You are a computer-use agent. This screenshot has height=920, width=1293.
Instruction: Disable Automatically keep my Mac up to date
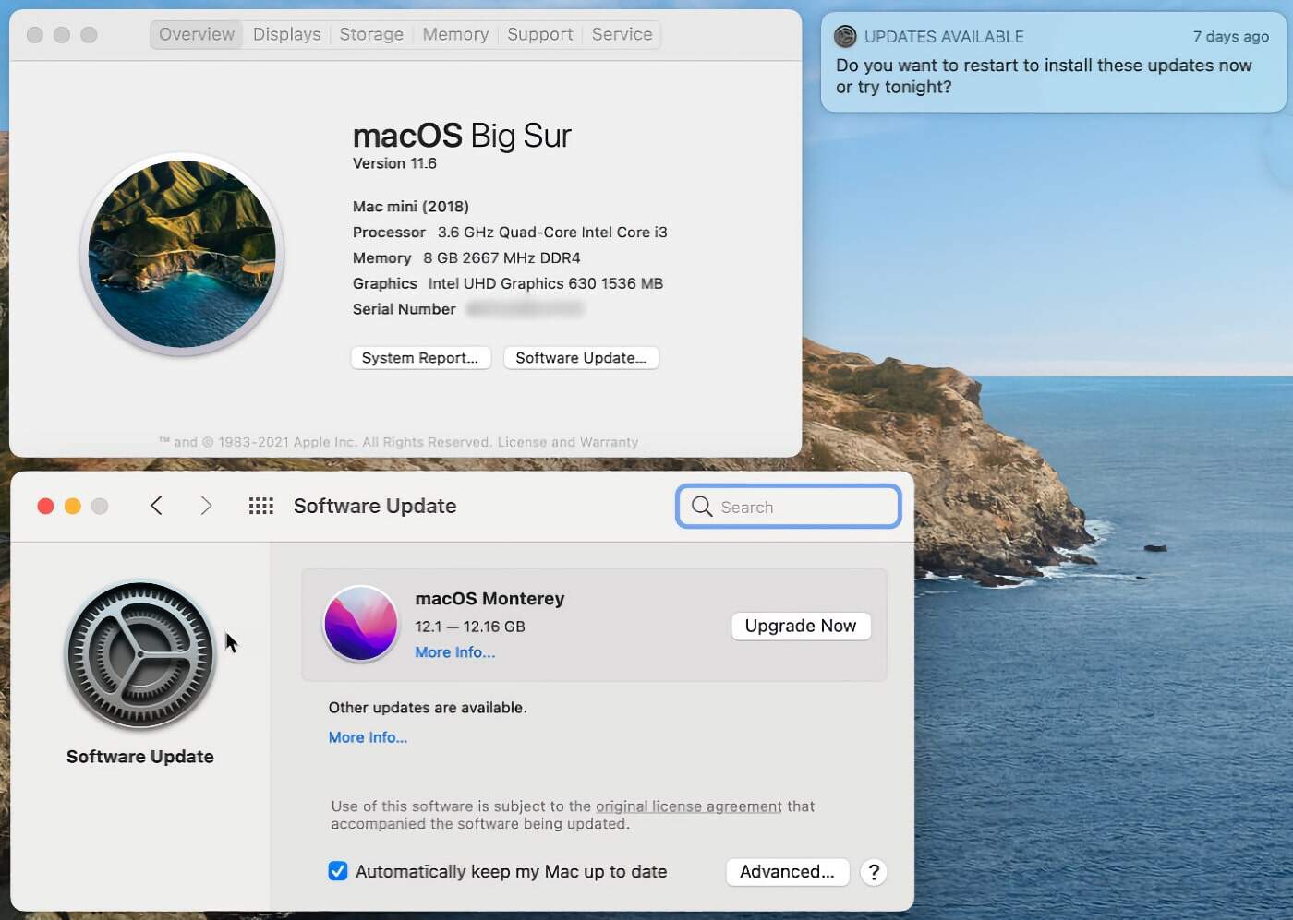click(x=338, y=871)
